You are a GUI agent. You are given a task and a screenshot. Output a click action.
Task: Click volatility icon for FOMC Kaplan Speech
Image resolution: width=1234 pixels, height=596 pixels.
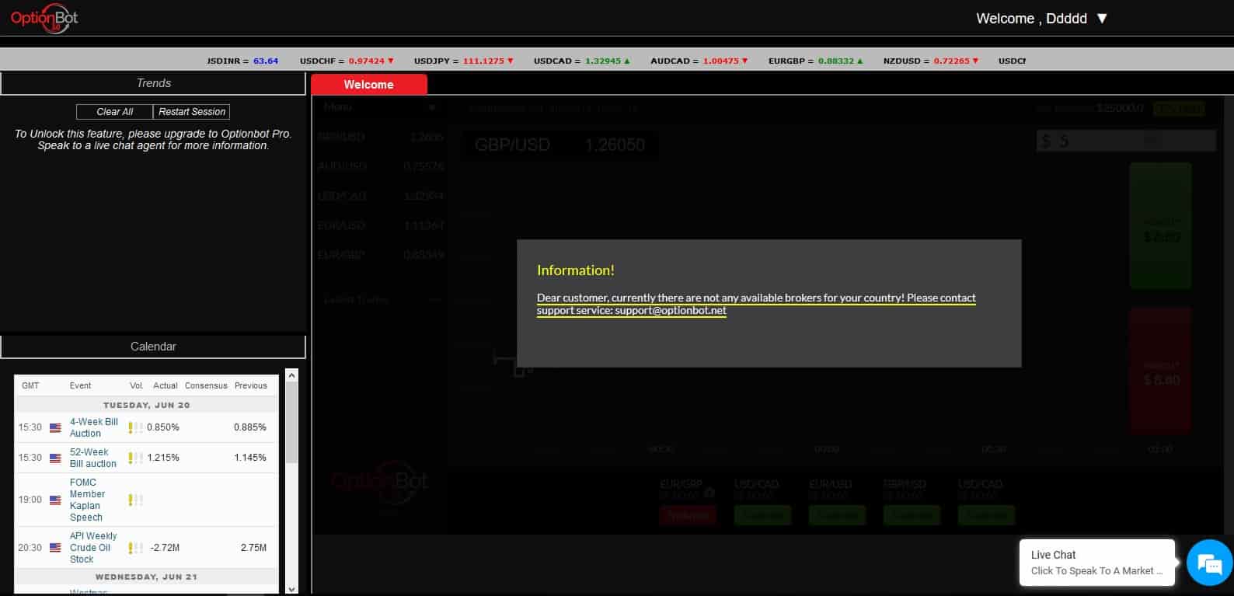tap(136, 500)
